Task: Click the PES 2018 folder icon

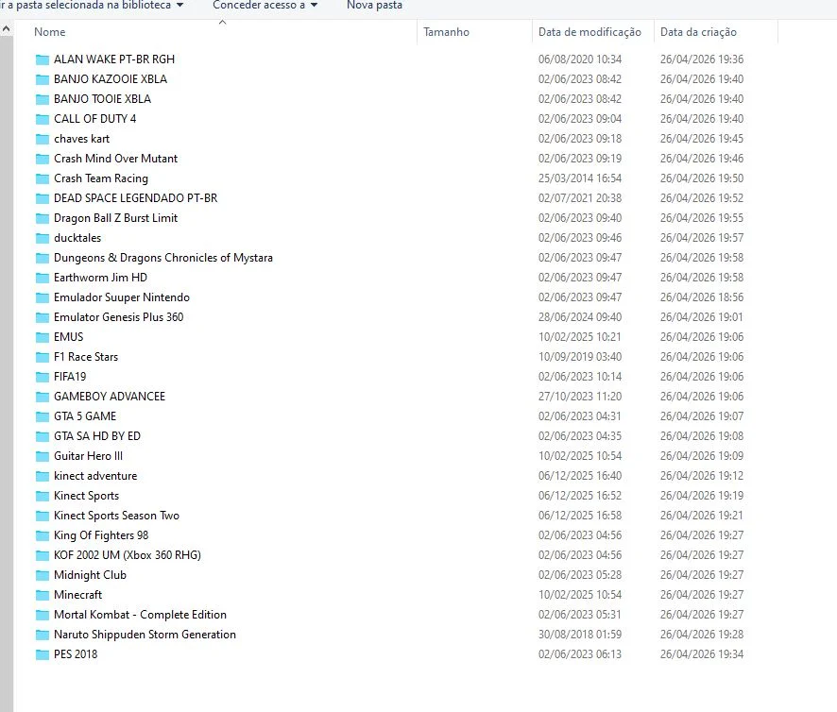Action: pyautogui.click(x=43, y=654)
